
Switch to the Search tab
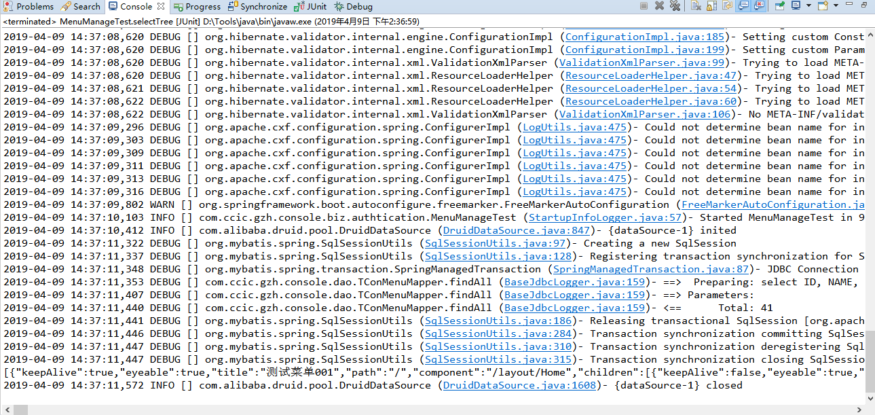pyautogui.click(x=81, y=6)
